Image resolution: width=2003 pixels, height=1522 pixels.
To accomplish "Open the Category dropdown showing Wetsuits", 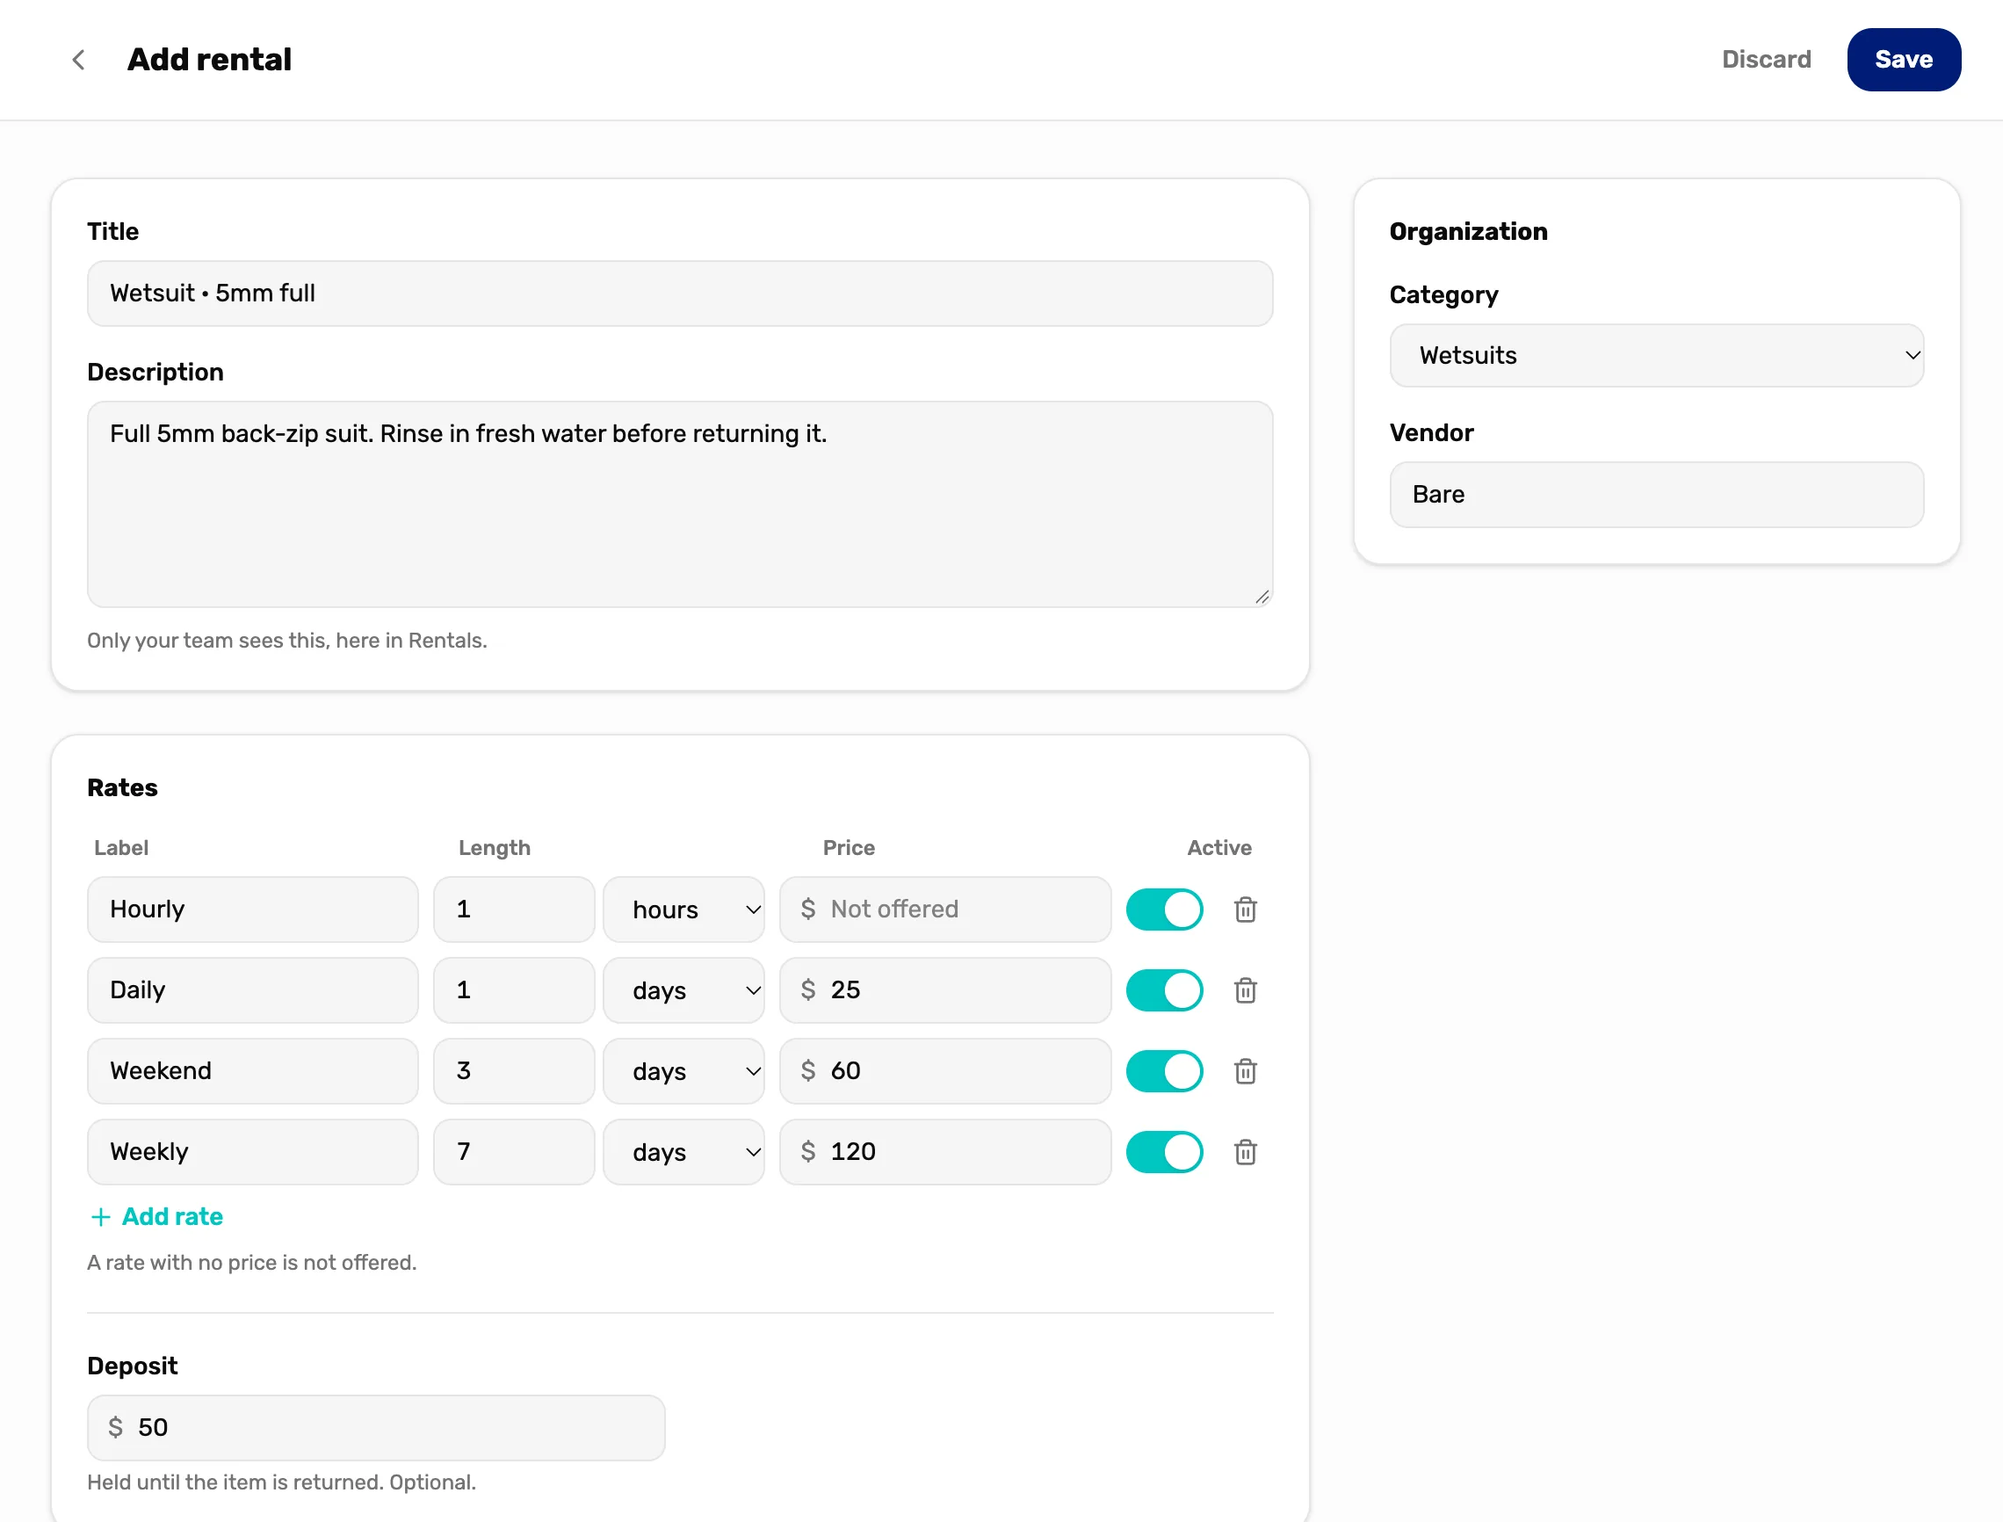I will point(1656,356).
